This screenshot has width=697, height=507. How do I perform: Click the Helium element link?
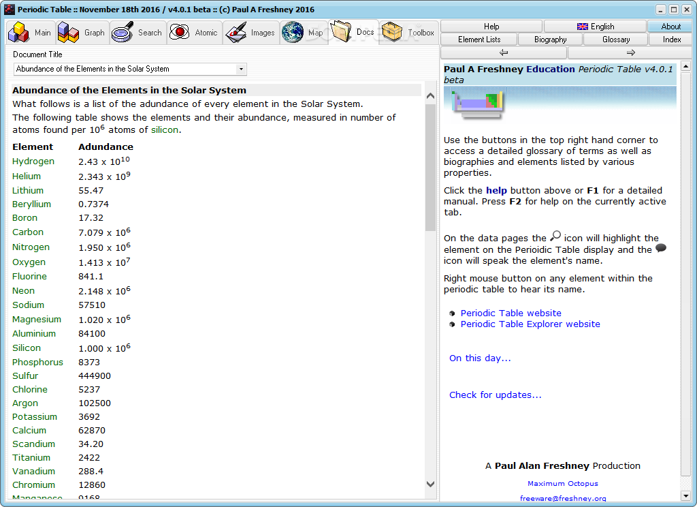point(27,176)
